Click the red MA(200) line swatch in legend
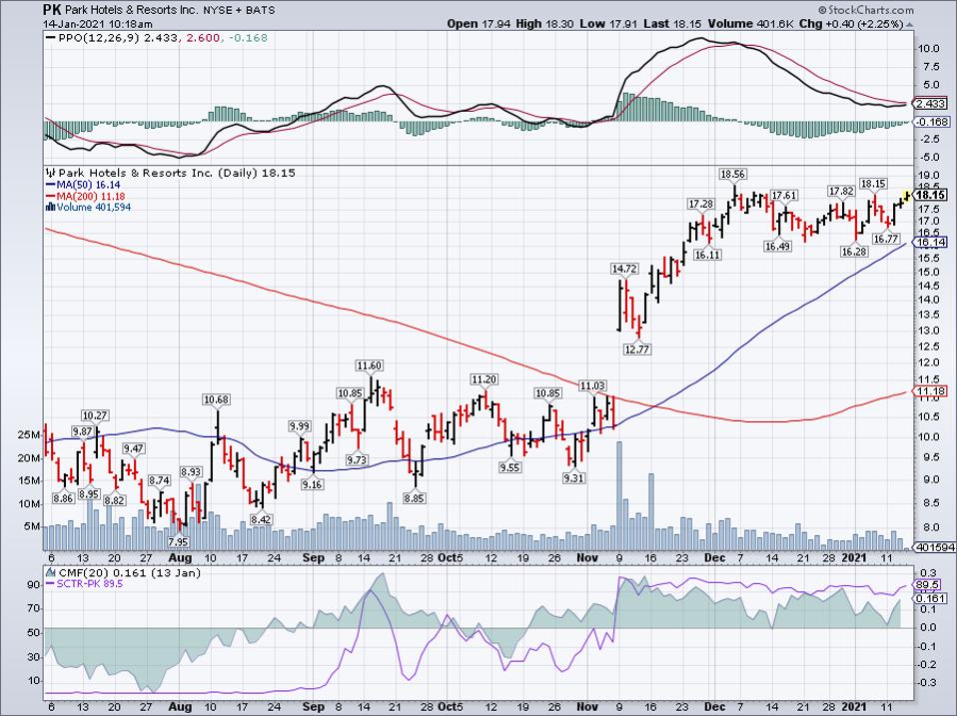This screenshot has height=716, width=957. (x=51, y=197)
